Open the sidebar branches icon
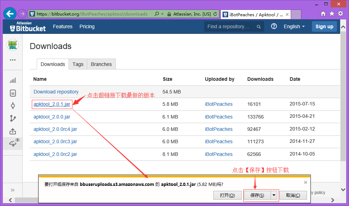The image size is (349, 206). tap(13, 119)
